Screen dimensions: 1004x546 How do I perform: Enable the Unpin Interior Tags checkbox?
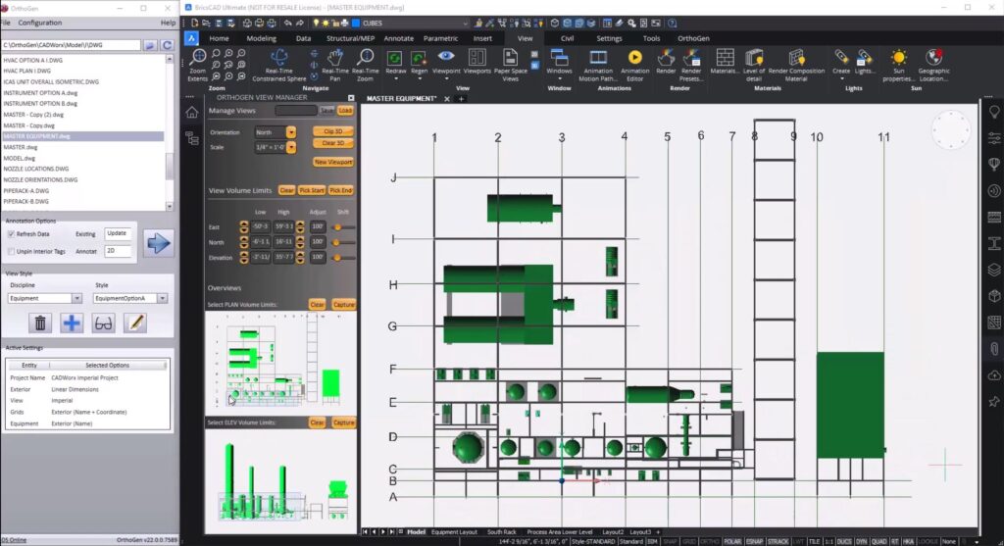pyautogui.click(x=11, y=251)
